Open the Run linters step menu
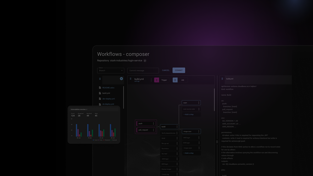 [x=177, y=148]
